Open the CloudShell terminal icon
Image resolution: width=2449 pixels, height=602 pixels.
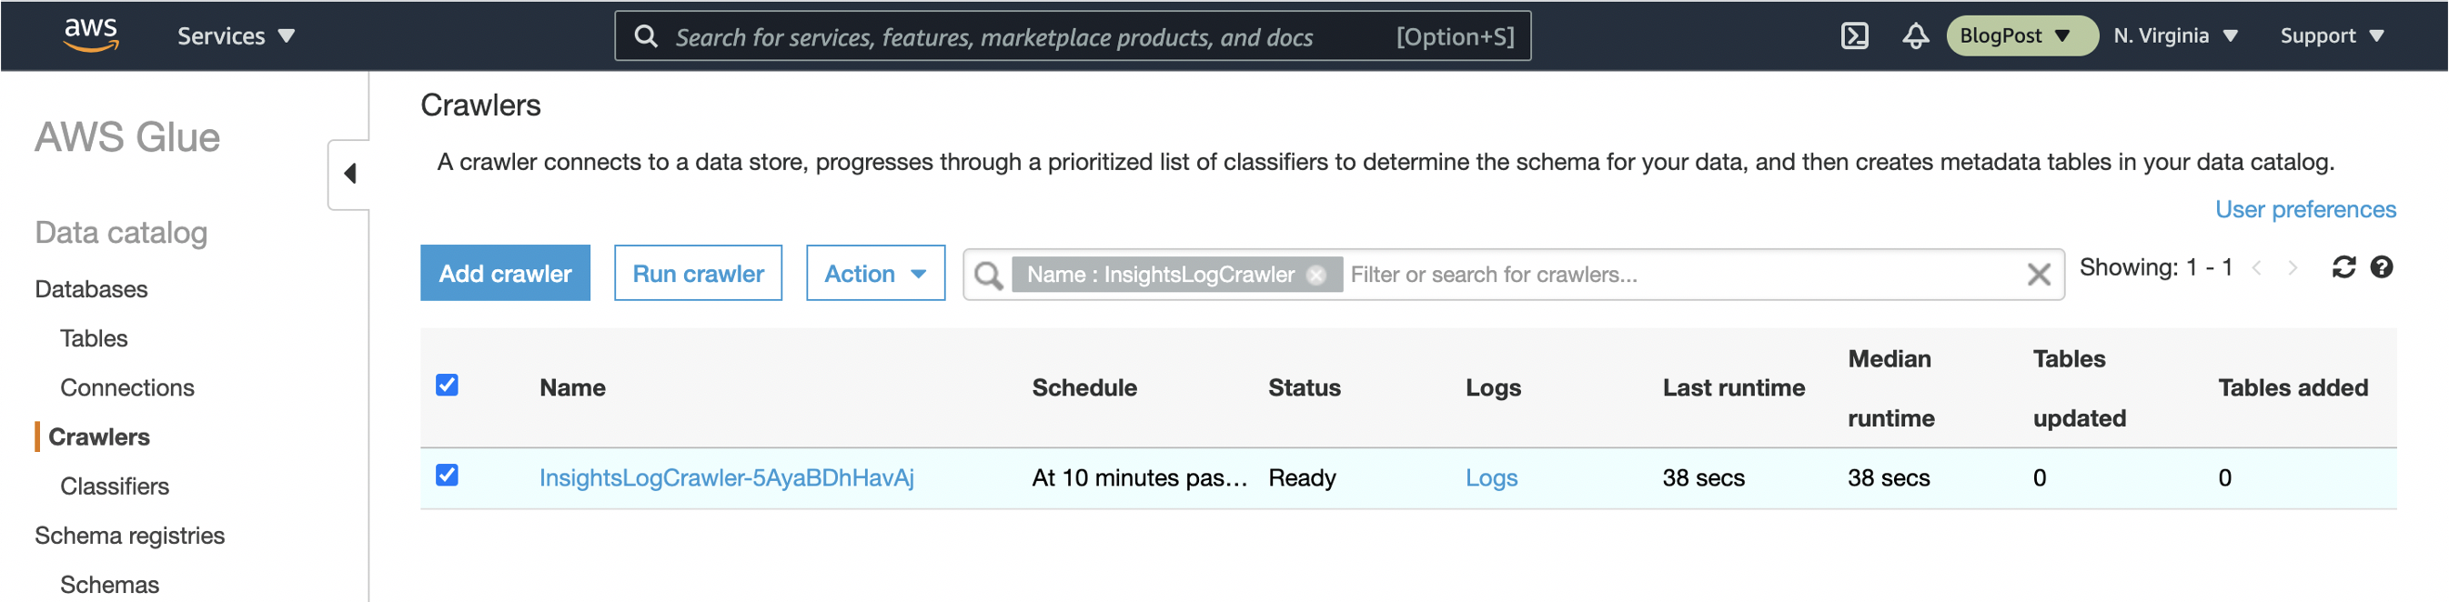tap(1854, 36)
